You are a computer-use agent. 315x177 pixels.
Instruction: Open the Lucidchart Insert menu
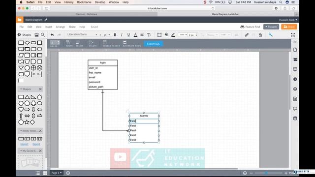tap(49, 27)
